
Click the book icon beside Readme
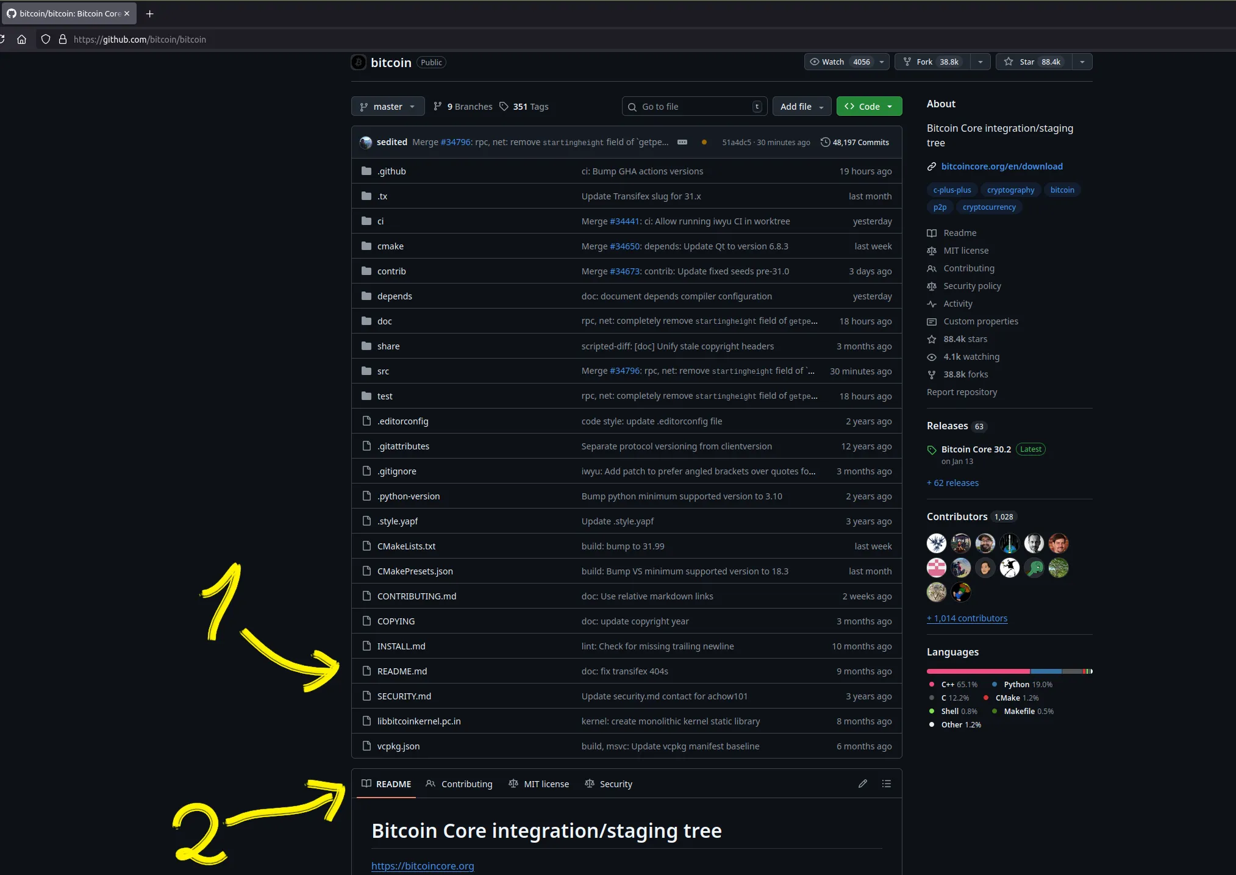pos(932,233)
